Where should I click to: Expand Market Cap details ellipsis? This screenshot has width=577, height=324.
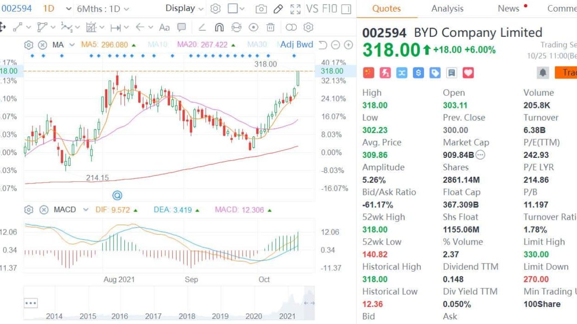pos(480,155)
